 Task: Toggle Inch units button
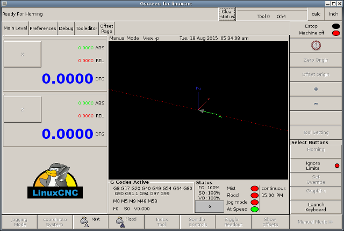point(333,14)
